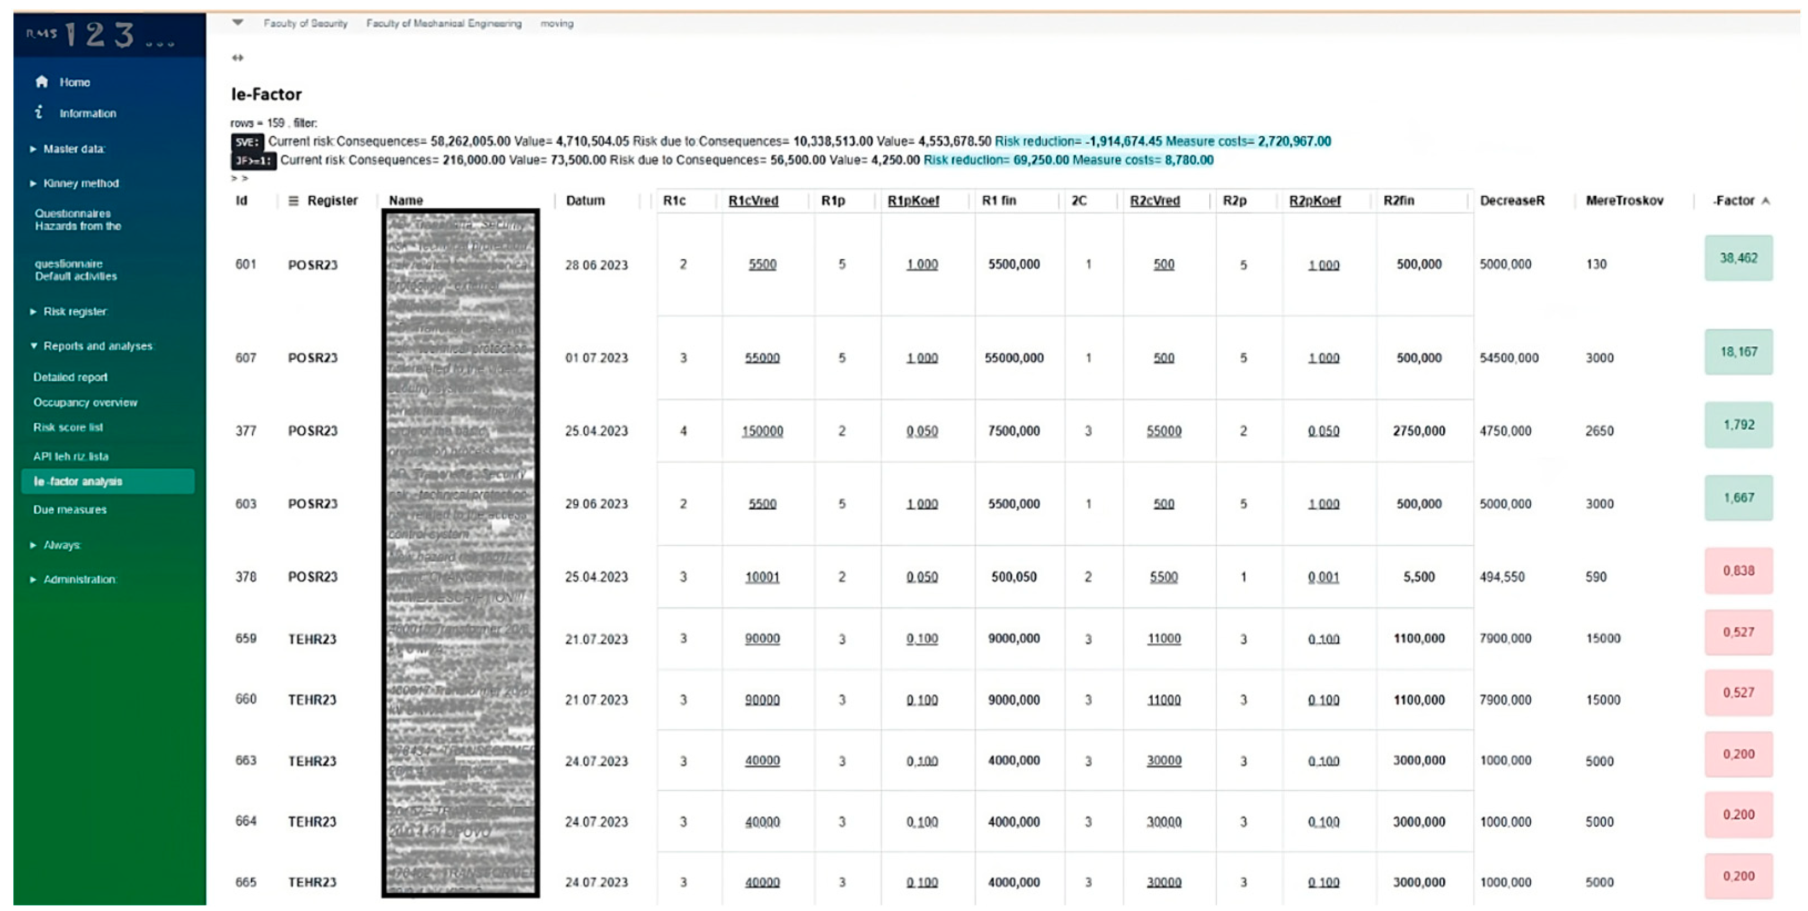The width and height of the screenshot is (1808, 911).
Task: Click the R1cVred value 150000 link
Action: 762,431
